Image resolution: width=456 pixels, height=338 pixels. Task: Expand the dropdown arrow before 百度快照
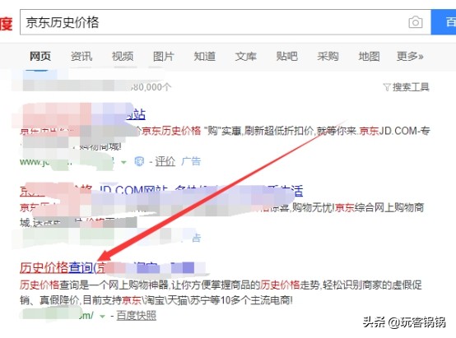pyautogui.click(x=102, y=316)
